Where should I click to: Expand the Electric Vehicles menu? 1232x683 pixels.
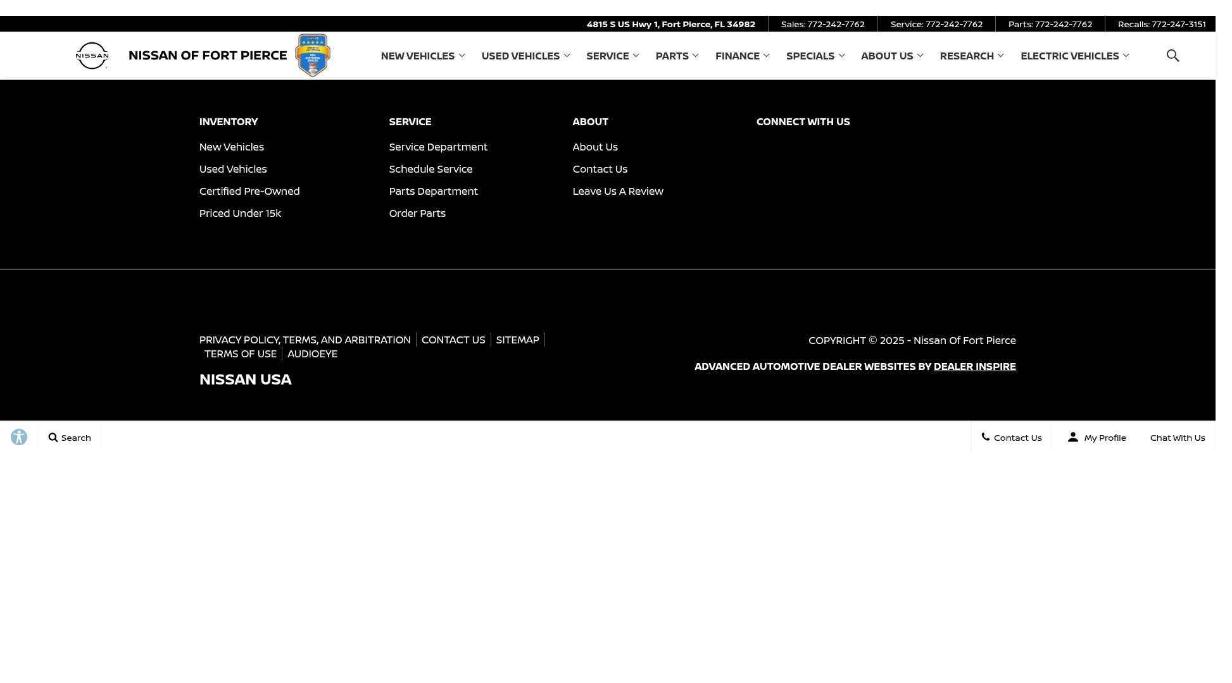click(1074, 56)
